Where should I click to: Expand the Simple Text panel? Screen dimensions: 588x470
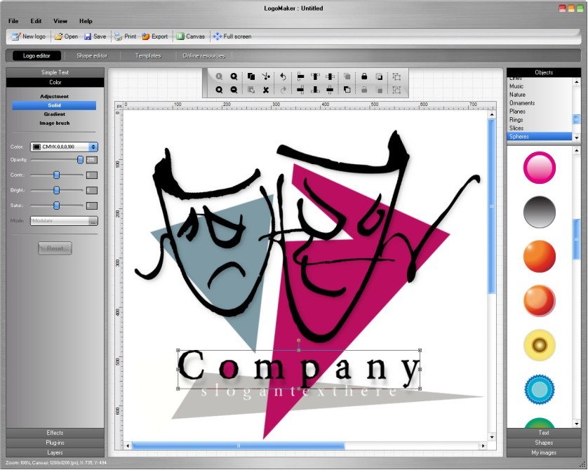tap(55, 72)
